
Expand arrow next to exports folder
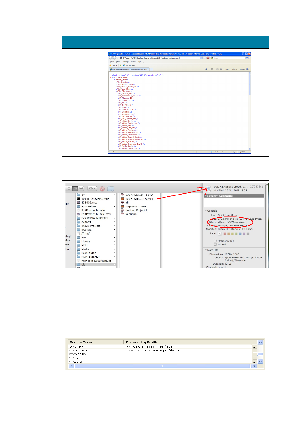click(x=114, y=222)
